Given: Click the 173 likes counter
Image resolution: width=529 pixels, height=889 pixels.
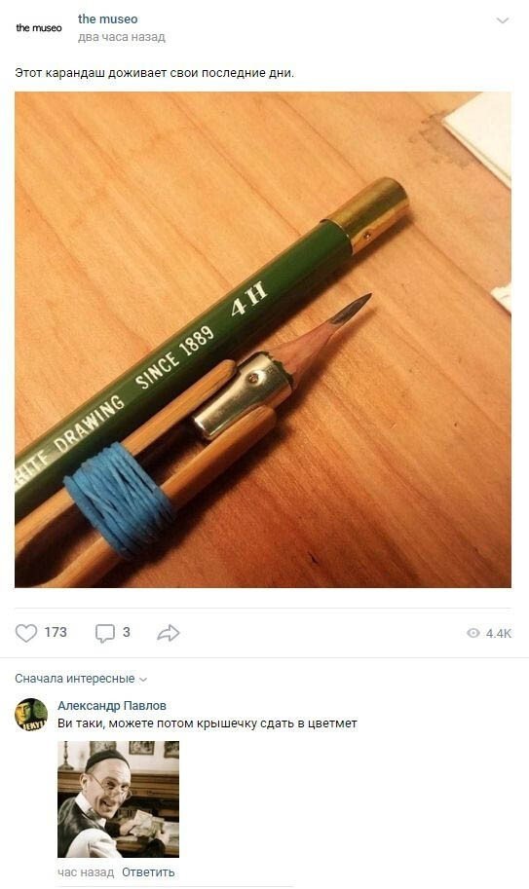Looking at the screenshot, I should (x=56, y=632).
